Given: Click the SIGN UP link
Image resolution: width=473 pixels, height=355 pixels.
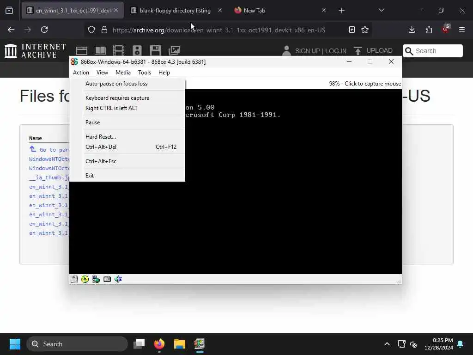Looking at the screenshot, I should tap(308, 51).
